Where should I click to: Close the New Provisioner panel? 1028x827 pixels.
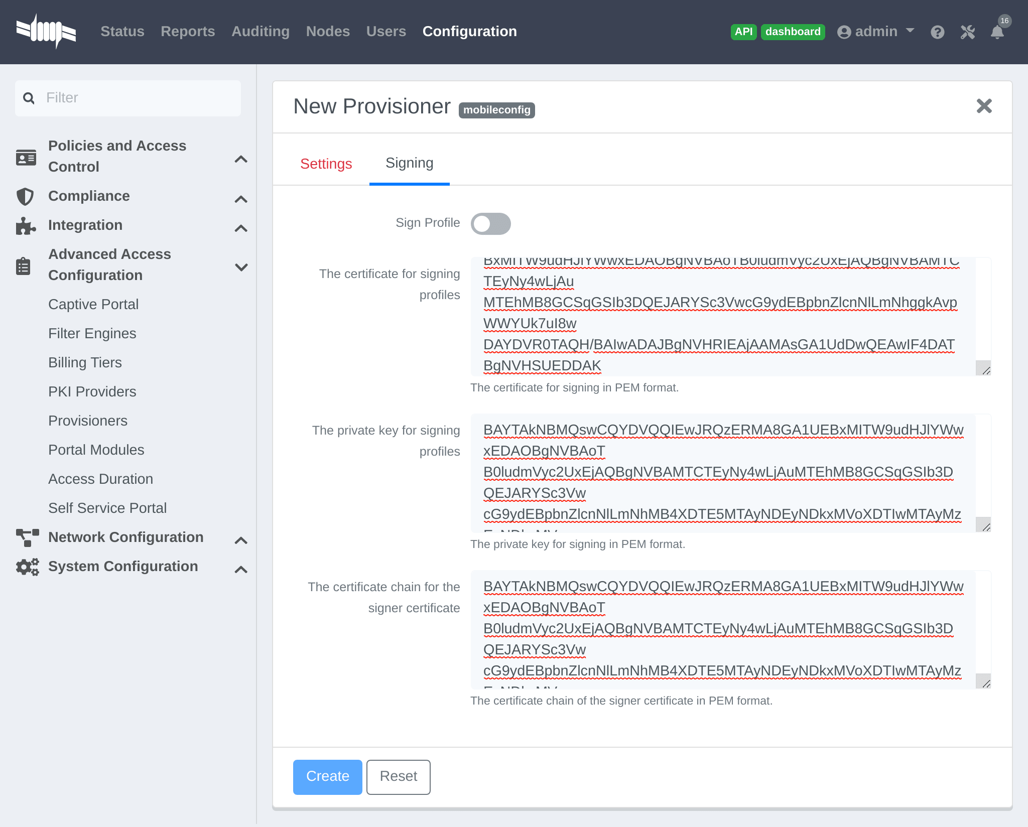[x=984, y=106]
